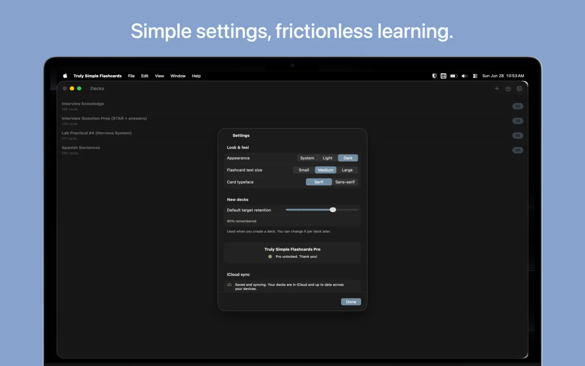Open the Edit menu
The image size is (585, 366).
pyautogui.click(x=145, y=76)
